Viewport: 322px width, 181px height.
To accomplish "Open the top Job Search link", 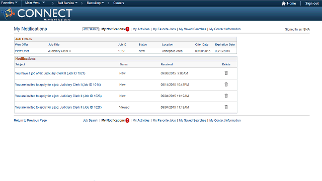I will (91, 29).
